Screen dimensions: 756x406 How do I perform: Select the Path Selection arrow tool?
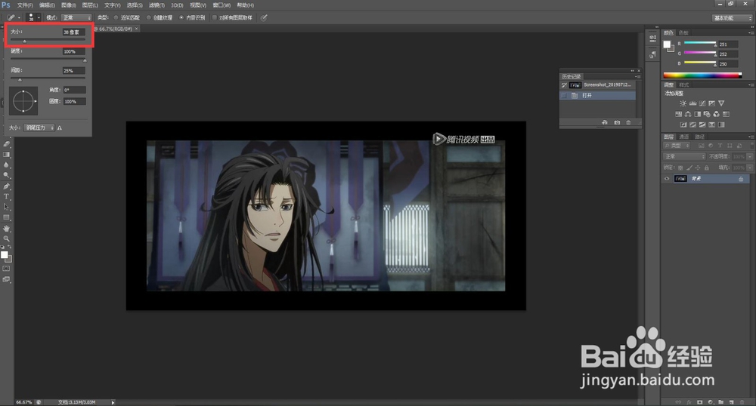point(7,207)
